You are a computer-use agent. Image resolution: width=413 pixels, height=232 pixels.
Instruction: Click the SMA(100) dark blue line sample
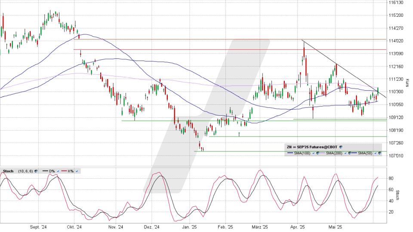pyautogui.click(x=290, y=153)
